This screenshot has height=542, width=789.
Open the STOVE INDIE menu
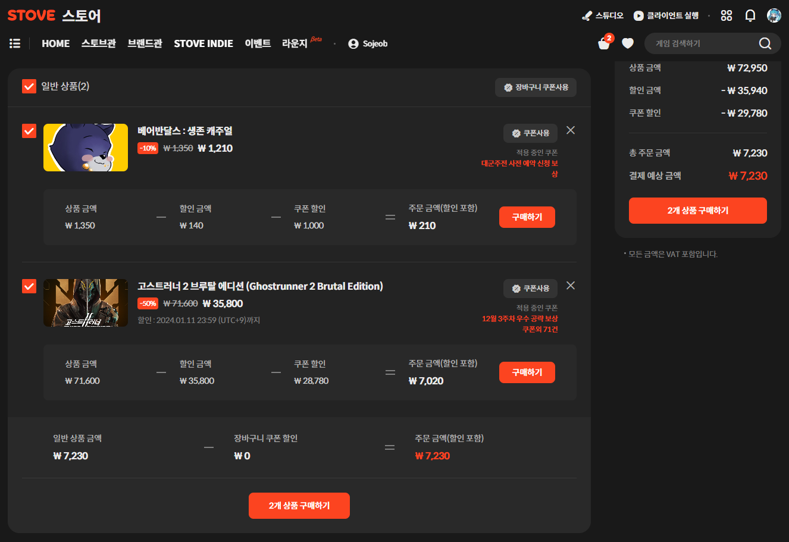pyautogui.click(x=203, y=43)
